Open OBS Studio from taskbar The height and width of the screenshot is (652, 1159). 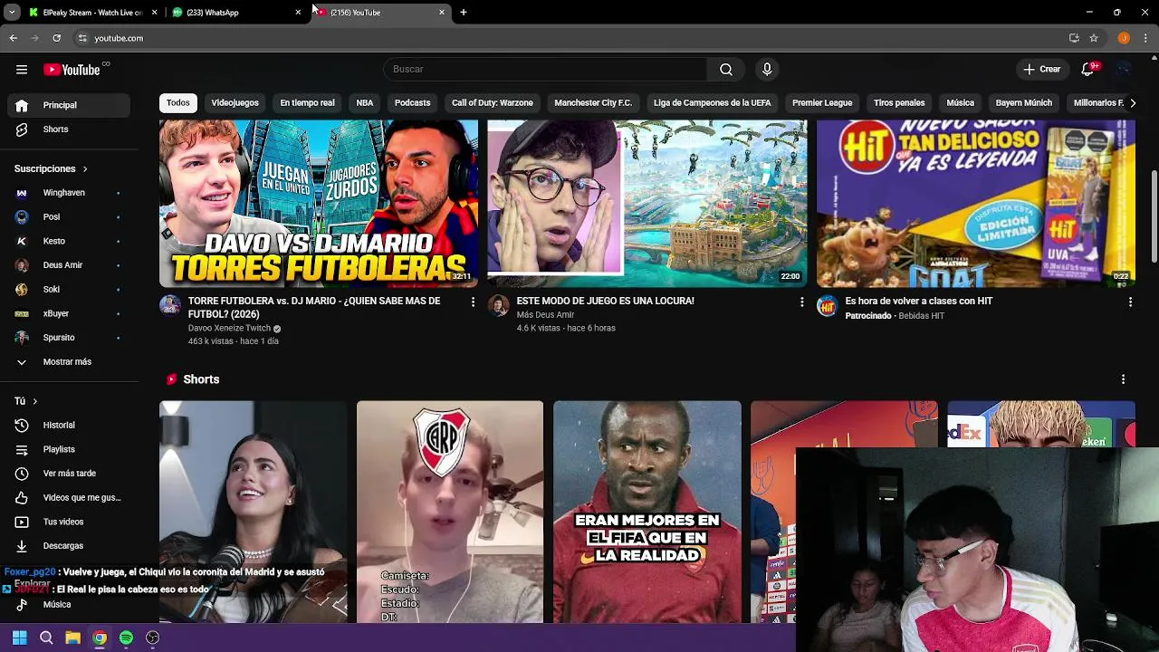coord(152,638)
